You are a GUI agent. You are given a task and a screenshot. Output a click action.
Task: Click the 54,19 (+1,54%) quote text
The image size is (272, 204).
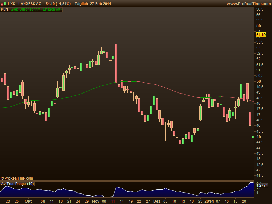click(58, 4)
